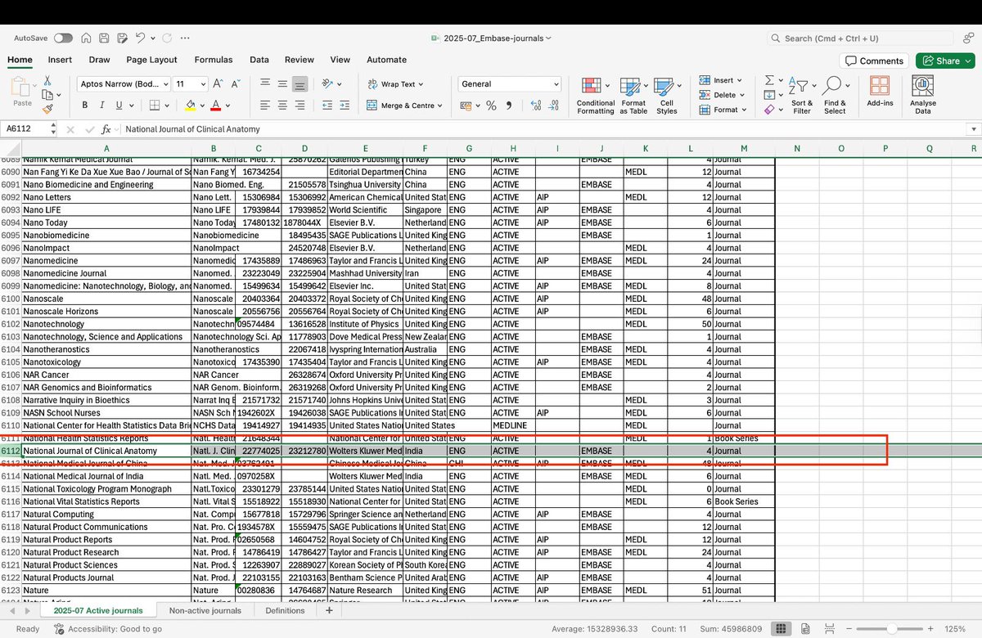Viewport: 982px width, 638px height.
Task: Open the Comments panel
Action: [874, 61]
